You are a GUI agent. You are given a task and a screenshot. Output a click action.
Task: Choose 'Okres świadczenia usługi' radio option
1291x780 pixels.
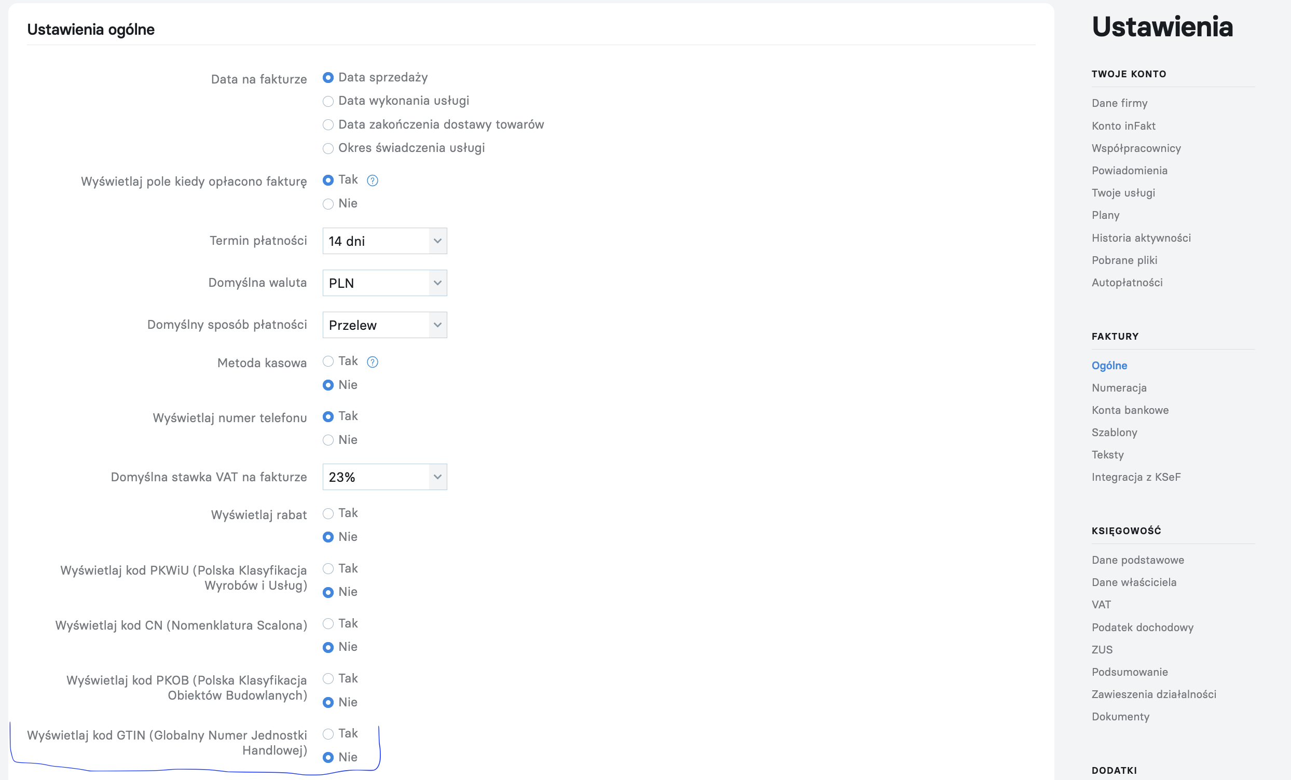[328, 148]
